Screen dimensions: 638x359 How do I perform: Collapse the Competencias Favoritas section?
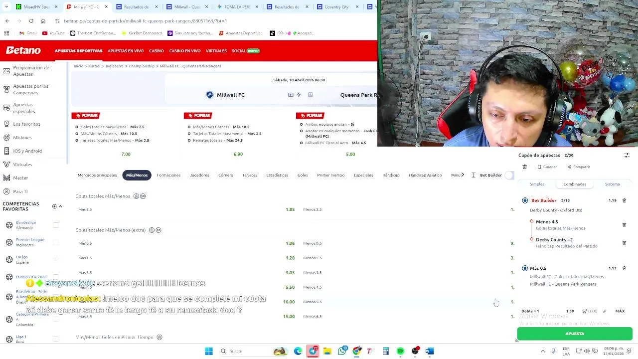tap(60, 206)
